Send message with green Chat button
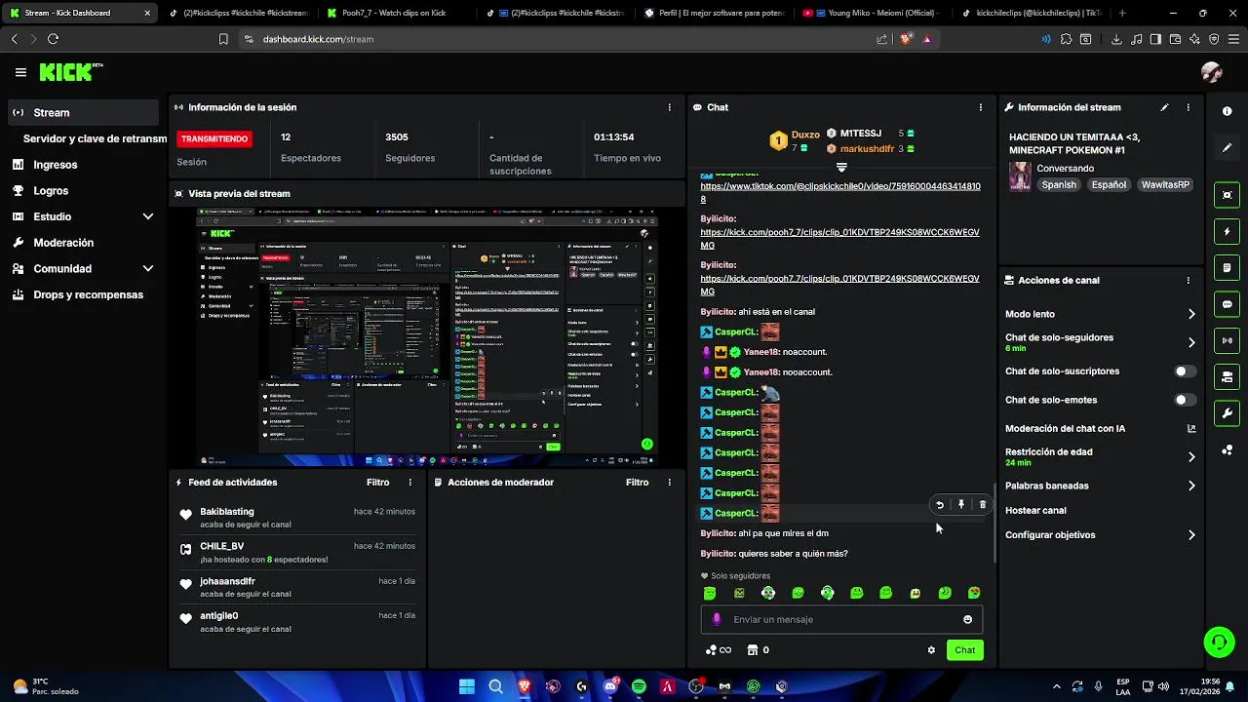Viewport: 1248px width, 702px height. tap(964, 650)
